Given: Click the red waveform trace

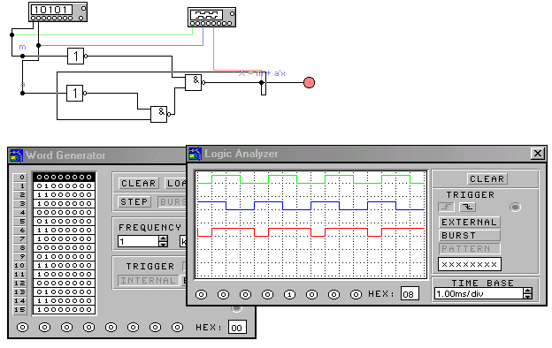Looking at the screenshot, I should coord(310,232).
